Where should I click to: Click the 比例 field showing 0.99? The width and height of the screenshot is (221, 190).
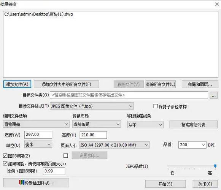coord(54,171)
